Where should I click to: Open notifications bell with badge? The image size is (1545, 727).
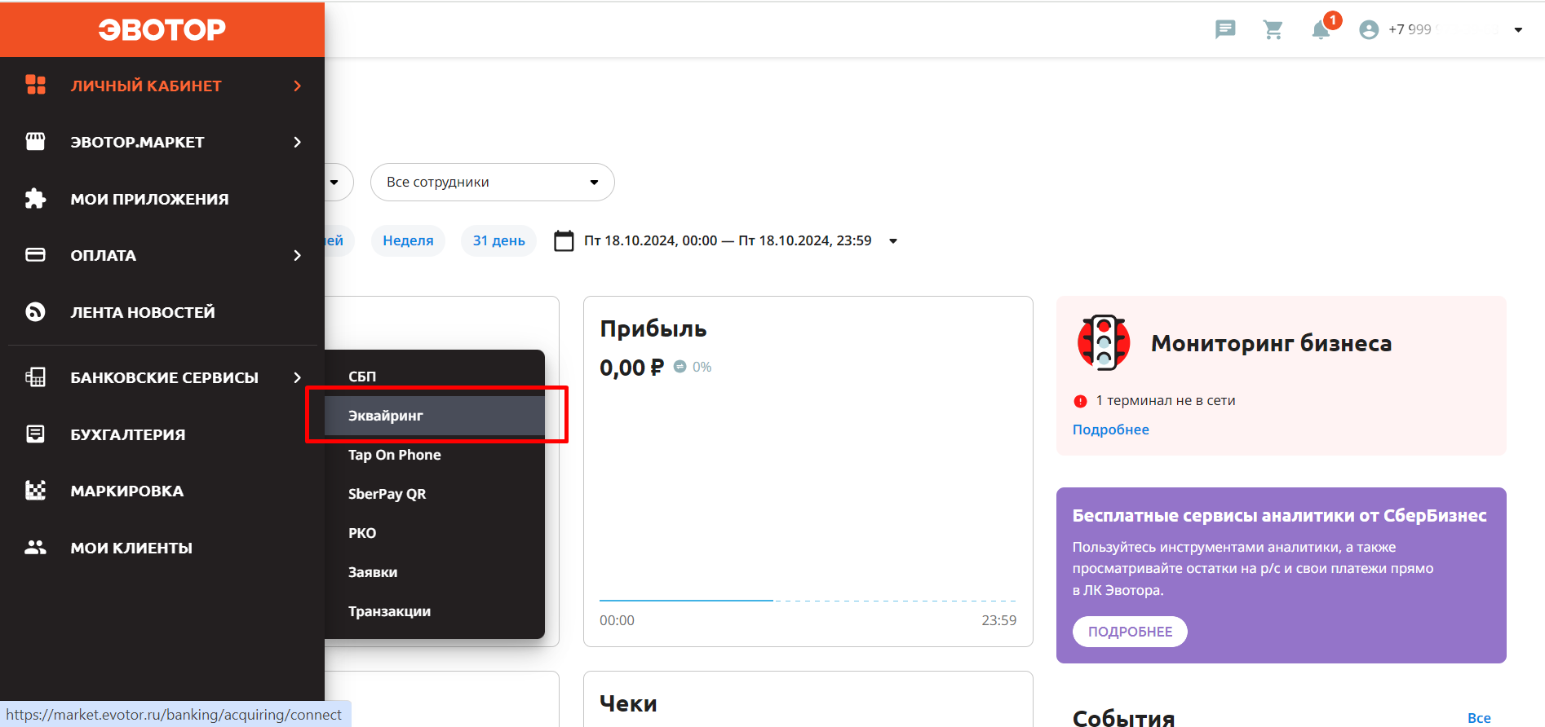(x=1321, y=29)
